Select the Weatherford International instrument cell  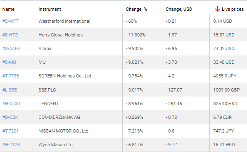click(x=78, y=21)
